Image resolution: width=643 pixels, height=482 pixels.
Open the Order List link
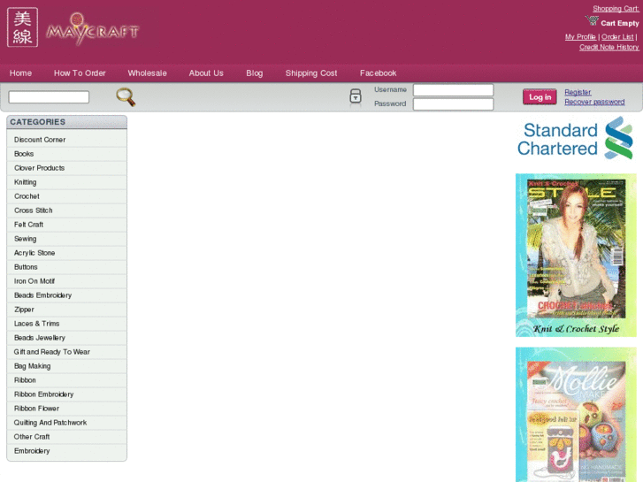pos(617,37)
